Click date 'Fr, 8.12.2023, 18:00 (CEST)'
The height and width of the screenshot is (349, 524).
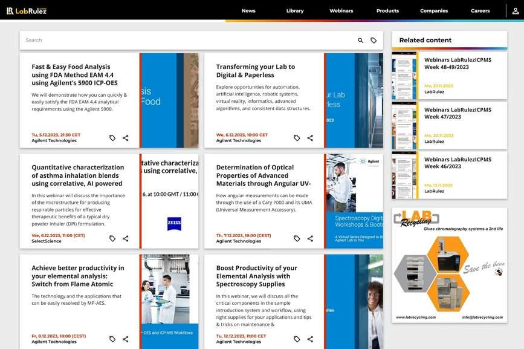pyautogui.click(x=59, y=336)
